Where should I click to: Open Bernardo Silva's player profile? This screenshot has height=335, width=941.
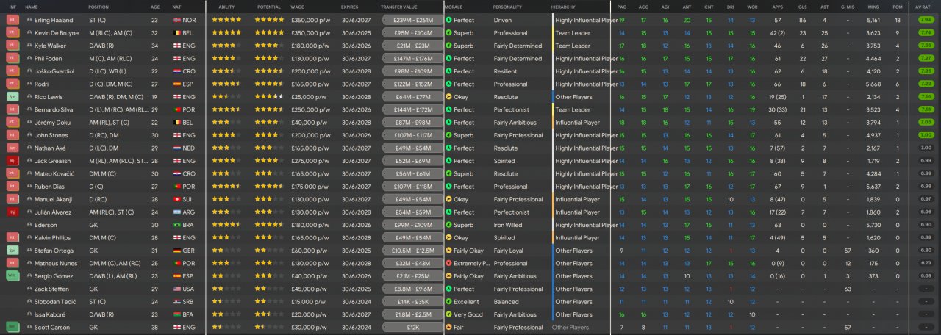54,110
